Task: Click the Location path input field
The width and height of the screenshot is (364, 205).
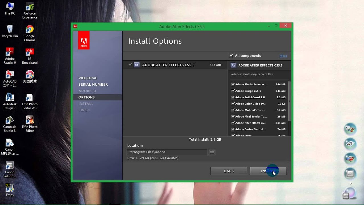Action: point(167,152)
